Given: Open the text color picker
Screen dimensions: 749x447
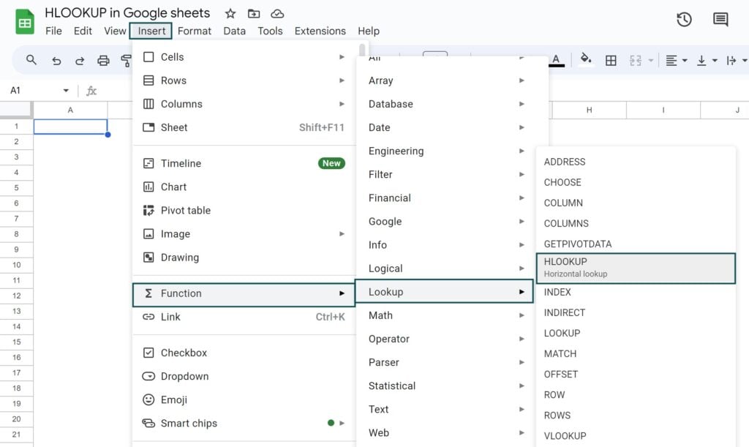Looking at the screenshot, I should [x=556, y=60].
